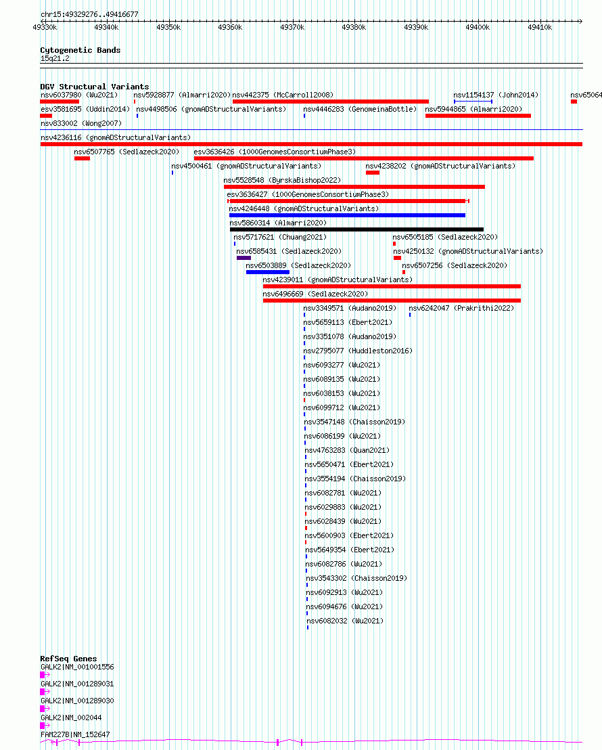Click the nsv4246448 gnomAD label
This screenshot has height=750, width=602.
click(304, 208)
